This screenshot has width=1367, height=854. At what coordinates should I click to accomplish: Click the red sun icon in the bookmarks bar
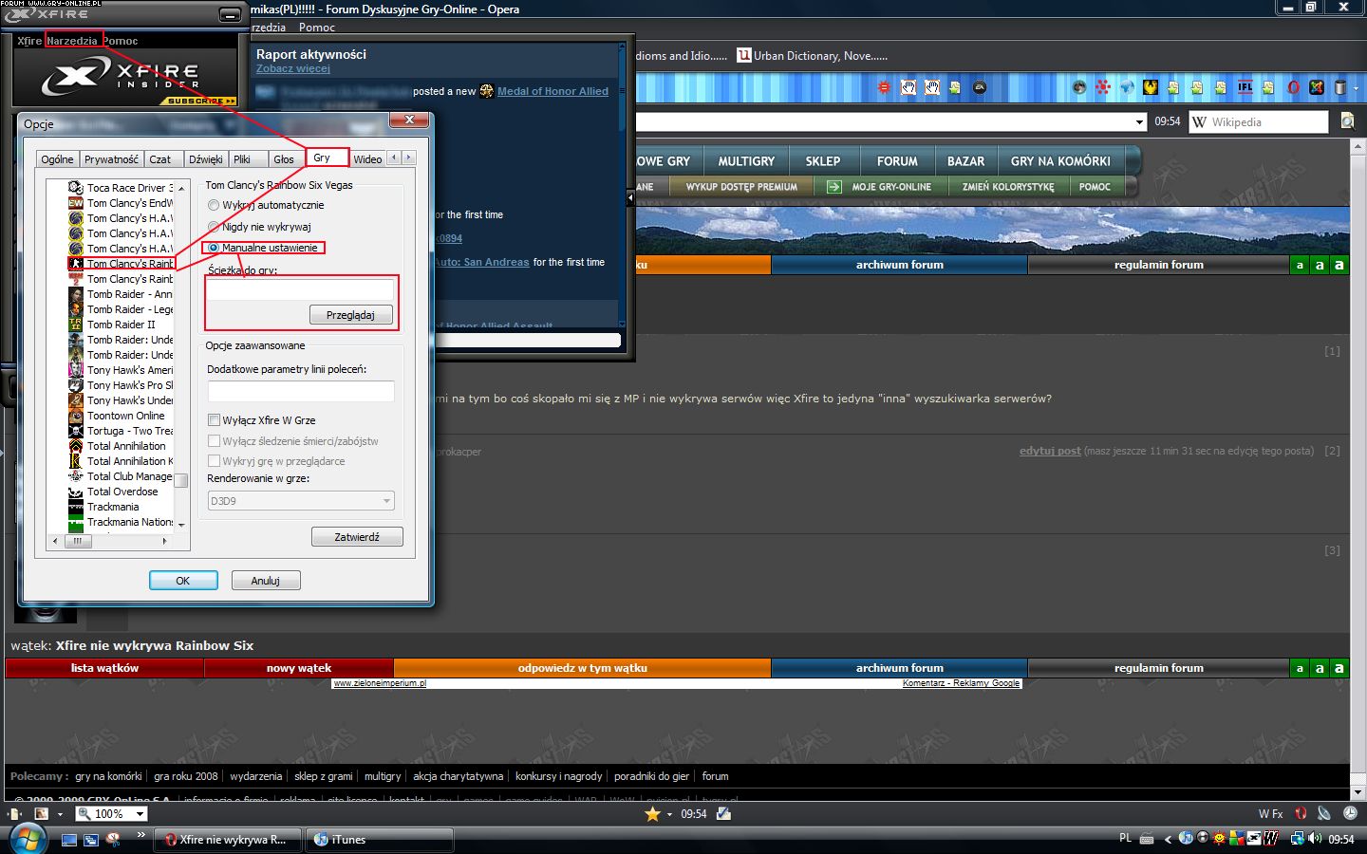(x=884, y=87)
